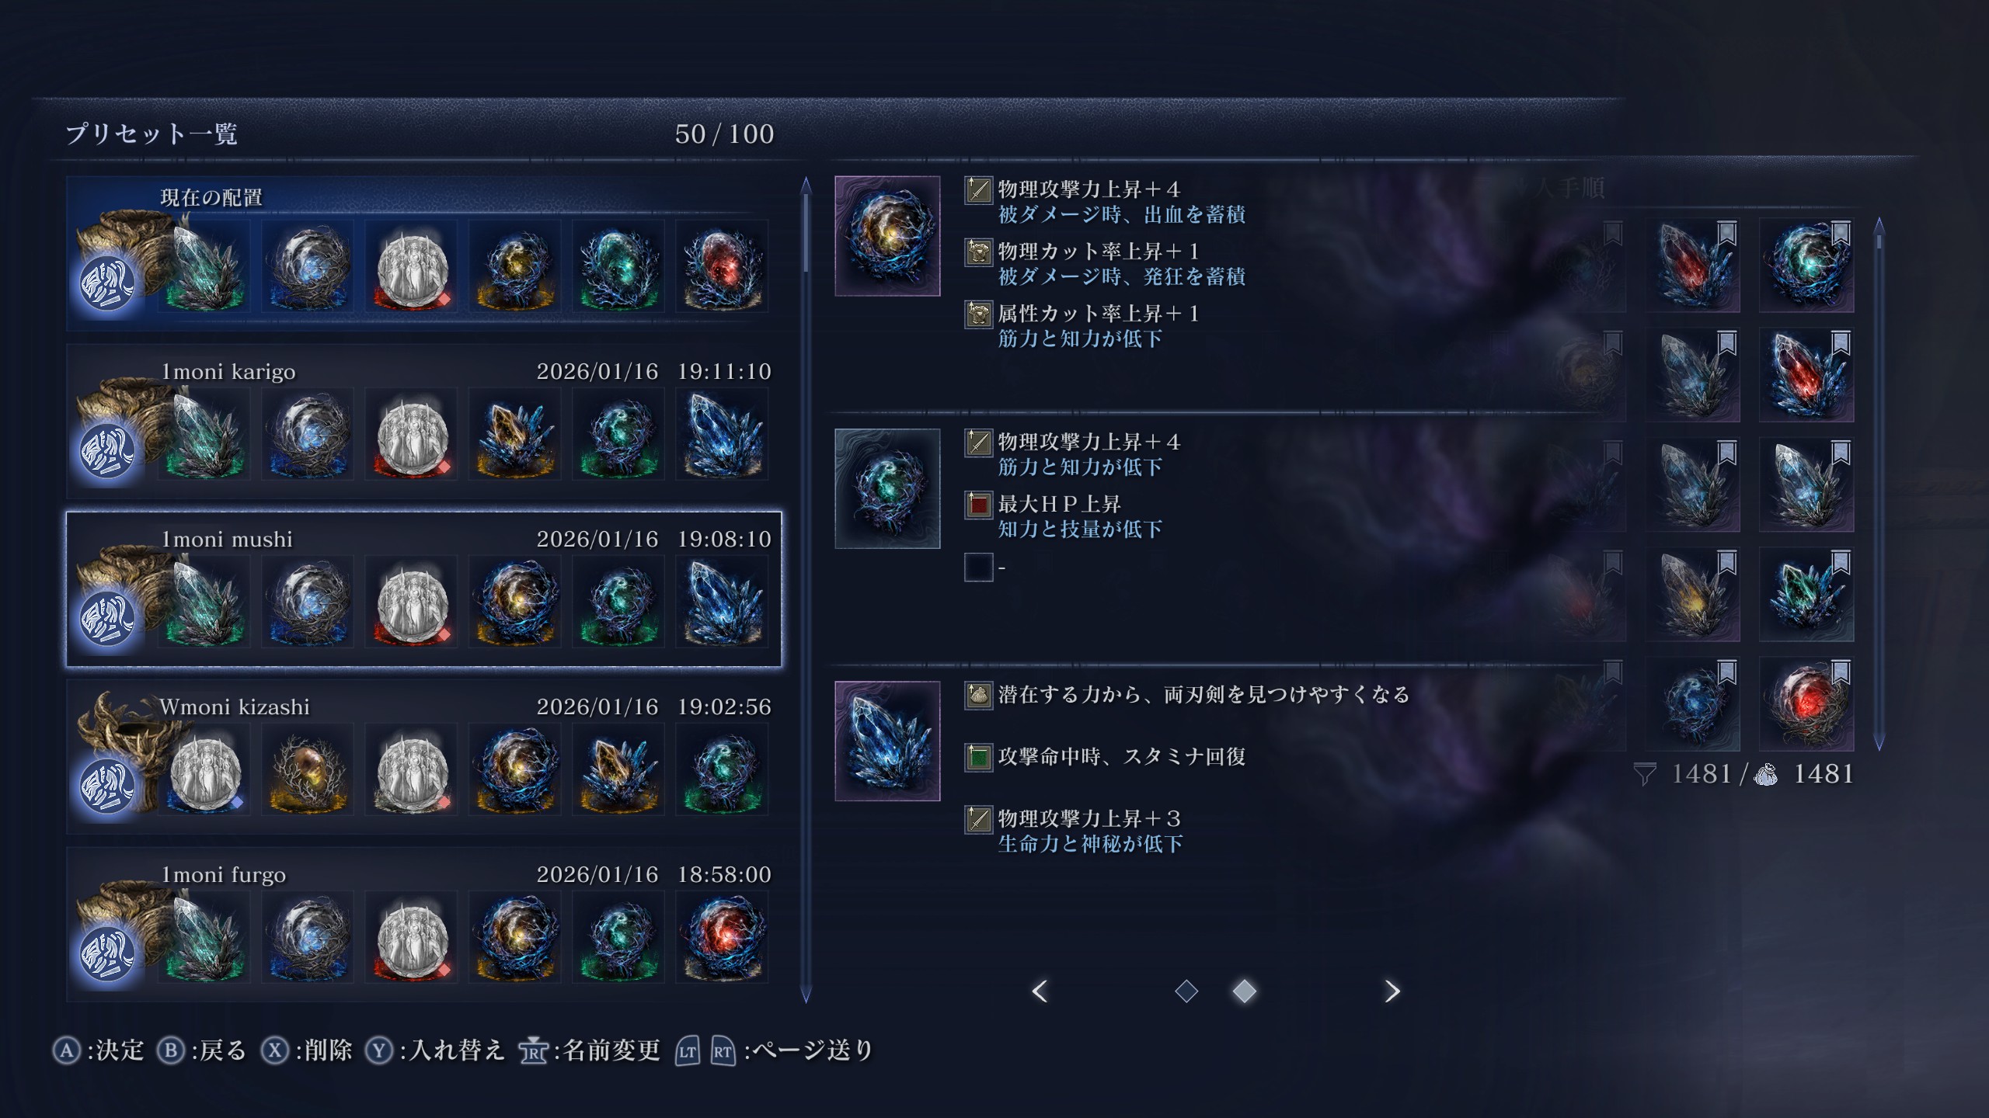Select the first page indicator diamond
Viewport: 1989px width, 1118px height.
(1186, 991)
